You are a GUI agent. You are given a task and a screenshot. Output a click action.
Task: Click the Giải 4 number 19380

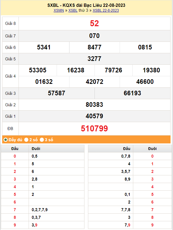coord(151,70)
